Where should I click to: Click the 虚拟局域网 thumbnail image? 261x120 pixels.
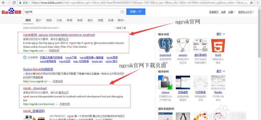coord(200,45)
